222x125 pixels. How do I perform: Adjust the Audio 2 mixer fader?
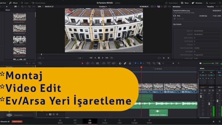[209, 104]
